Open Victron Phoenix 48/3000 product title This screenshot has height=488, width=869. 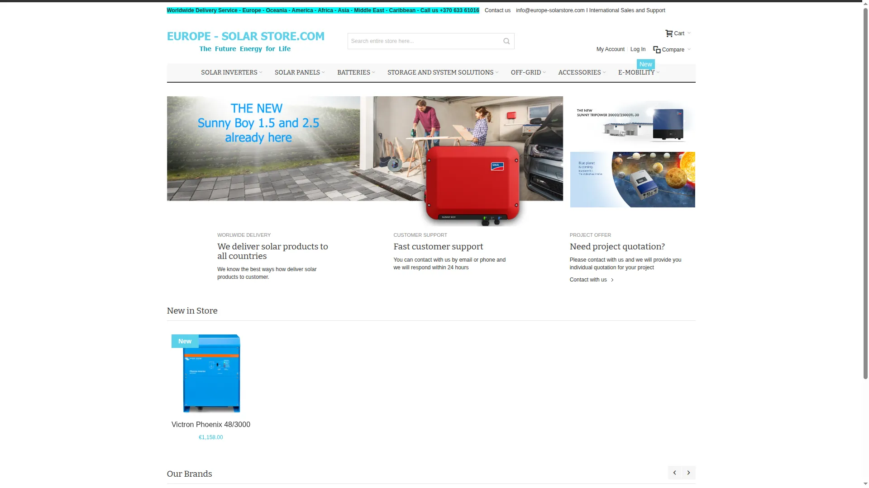point(211,425)
